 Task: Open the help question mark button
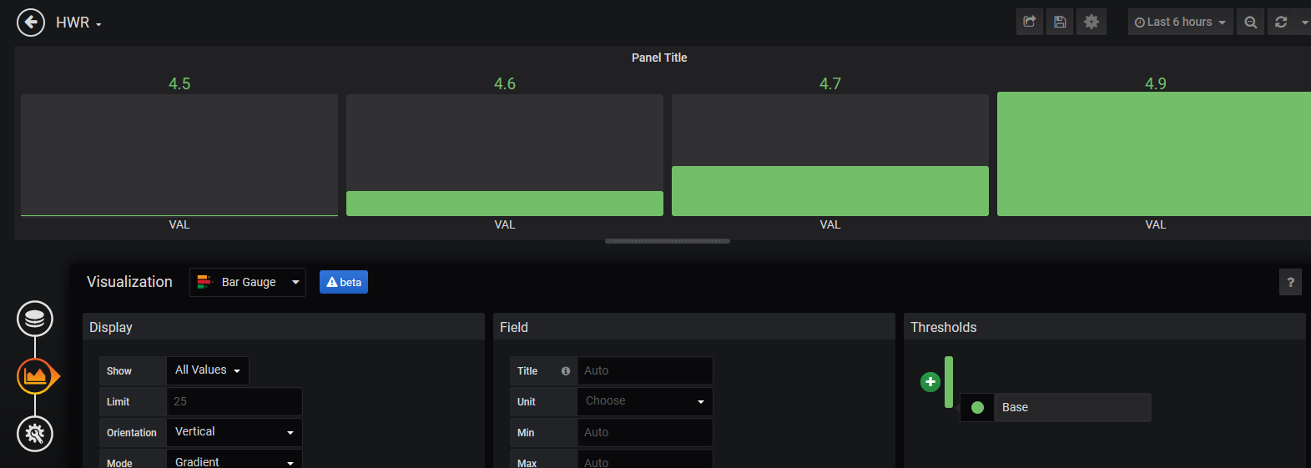[1290, 282]
